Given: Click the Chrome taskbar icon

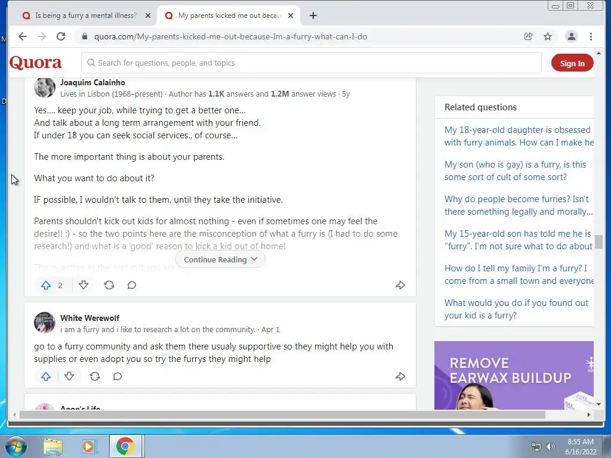Looking at the screenshot, I should click(125, 446).
